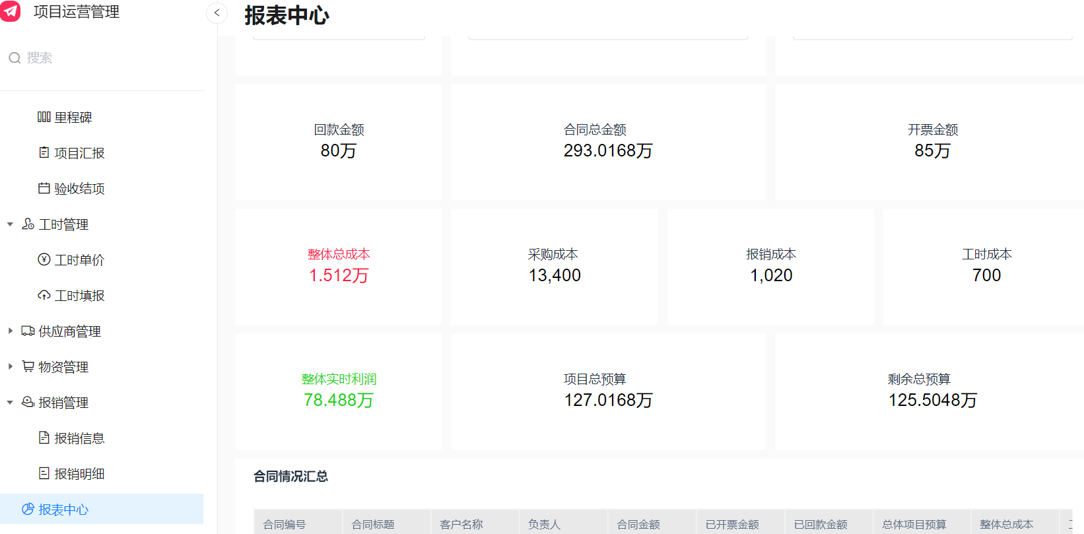Click the 里程碑 milestone icon
Image resolution: width=1084 pixels, height=534 pixels.
point(44,117)
